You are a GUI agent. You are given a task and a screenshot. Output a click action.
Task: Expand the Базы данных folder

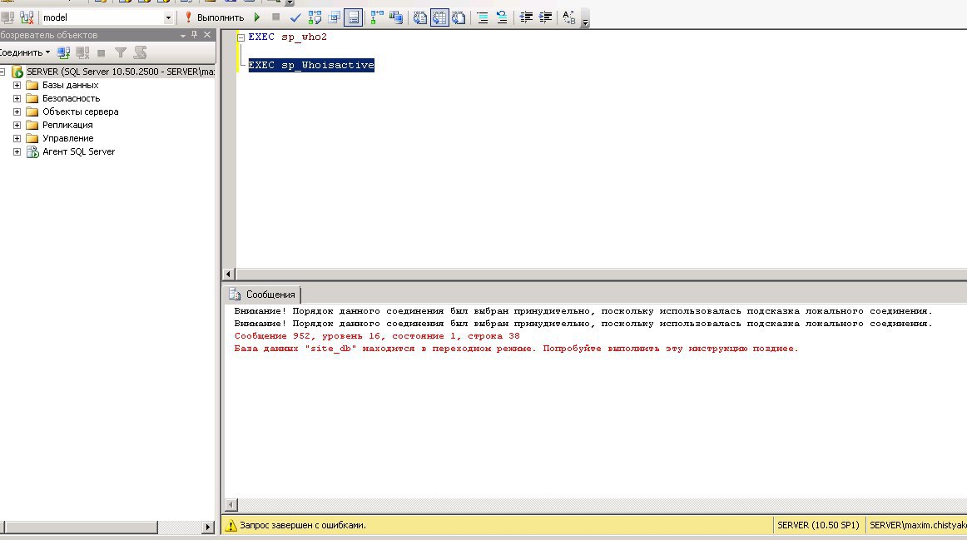pyautogui.click(x=17, y=85)
